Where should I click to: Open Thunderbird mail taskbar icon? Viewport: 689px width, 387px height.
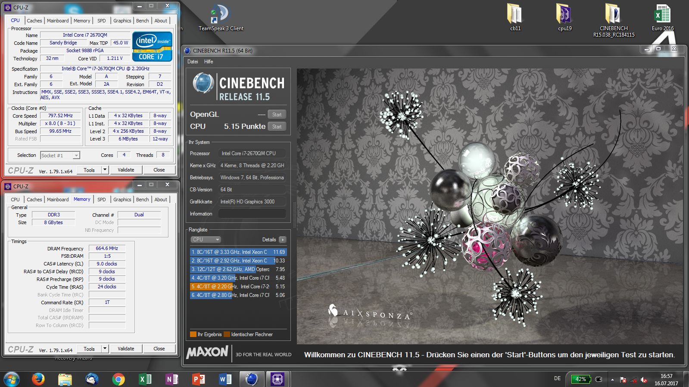click(x=92, y=379)
